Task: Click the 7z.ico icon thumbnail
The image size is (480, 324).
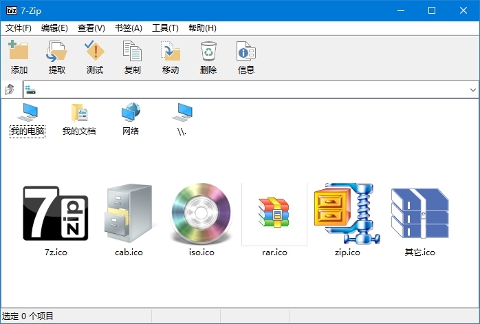Action: coord(56,213)
